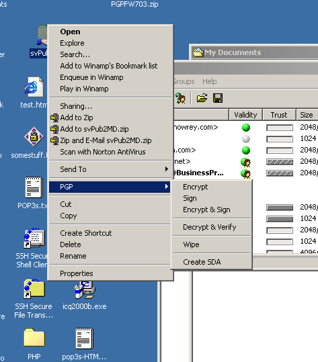Choose Encrypt in the PGP submenu
This screenshot has width=318, height=362.
[x=212, y=187]
